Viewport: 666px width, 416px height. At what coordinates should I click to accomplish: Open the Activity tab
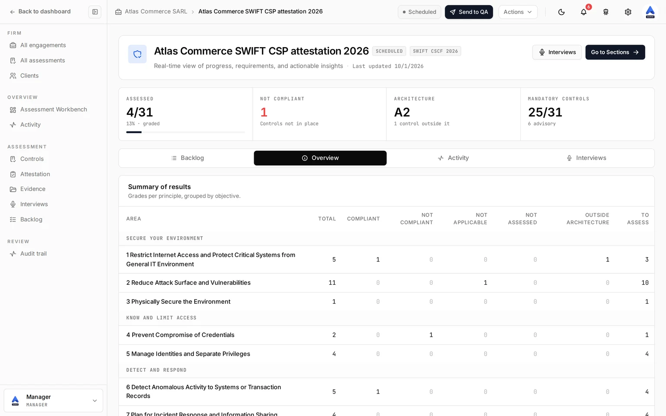tap(453, 158)
